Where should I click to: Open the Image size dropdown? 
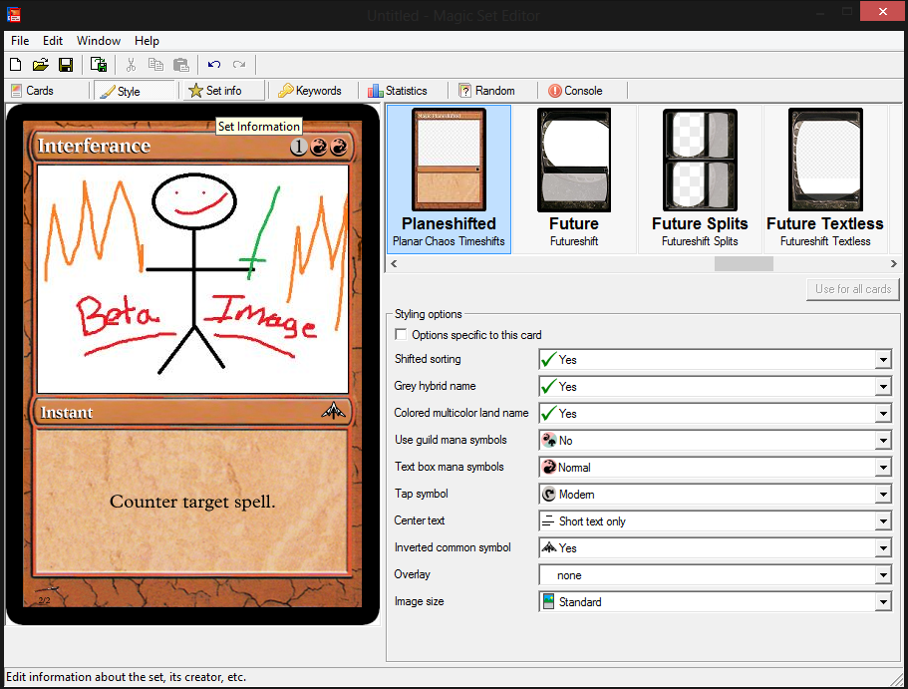883,602
